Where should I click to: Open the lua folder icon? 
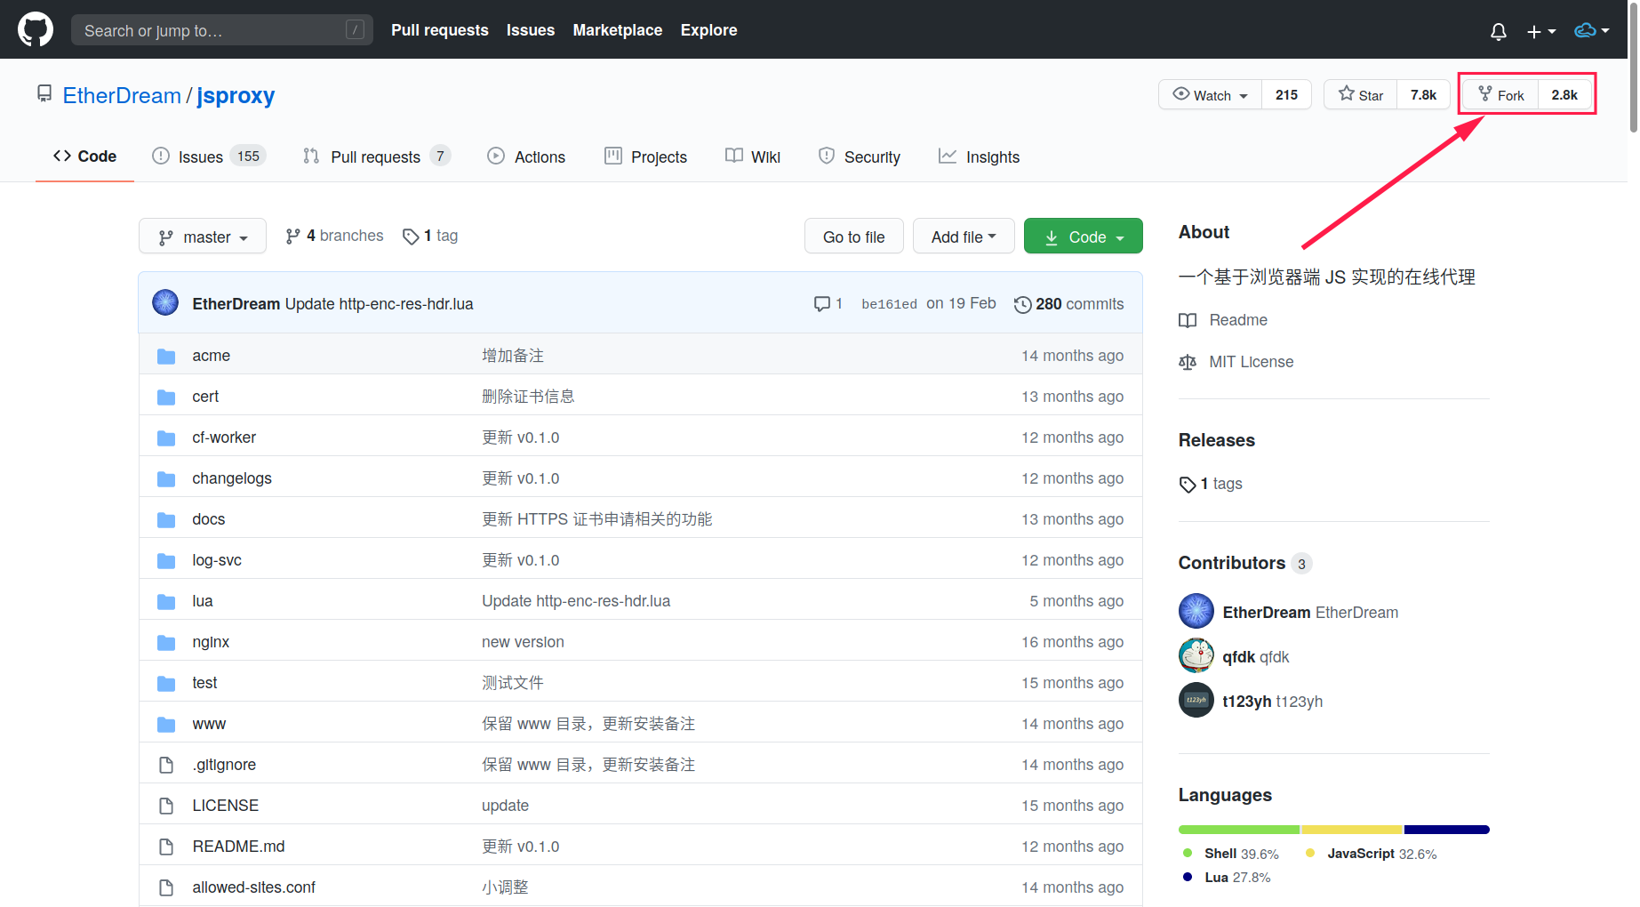(166, 601)
